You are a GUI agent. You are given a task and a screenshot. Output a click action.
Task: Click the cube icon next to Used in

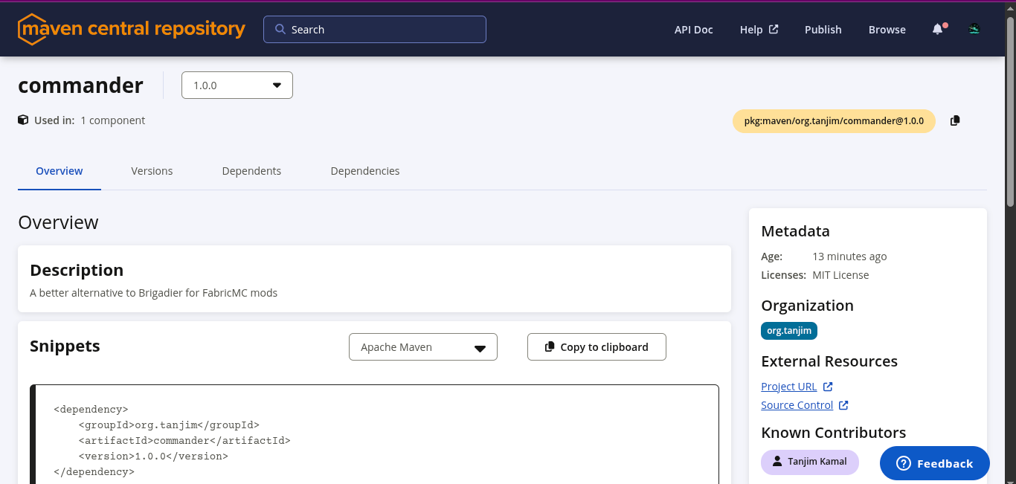(x=24, y=120)
